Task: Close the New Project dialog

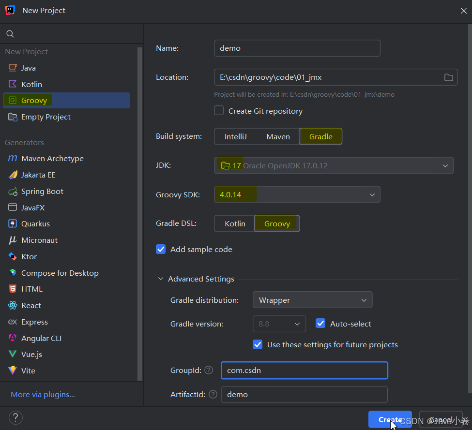Action: [463, 11]
